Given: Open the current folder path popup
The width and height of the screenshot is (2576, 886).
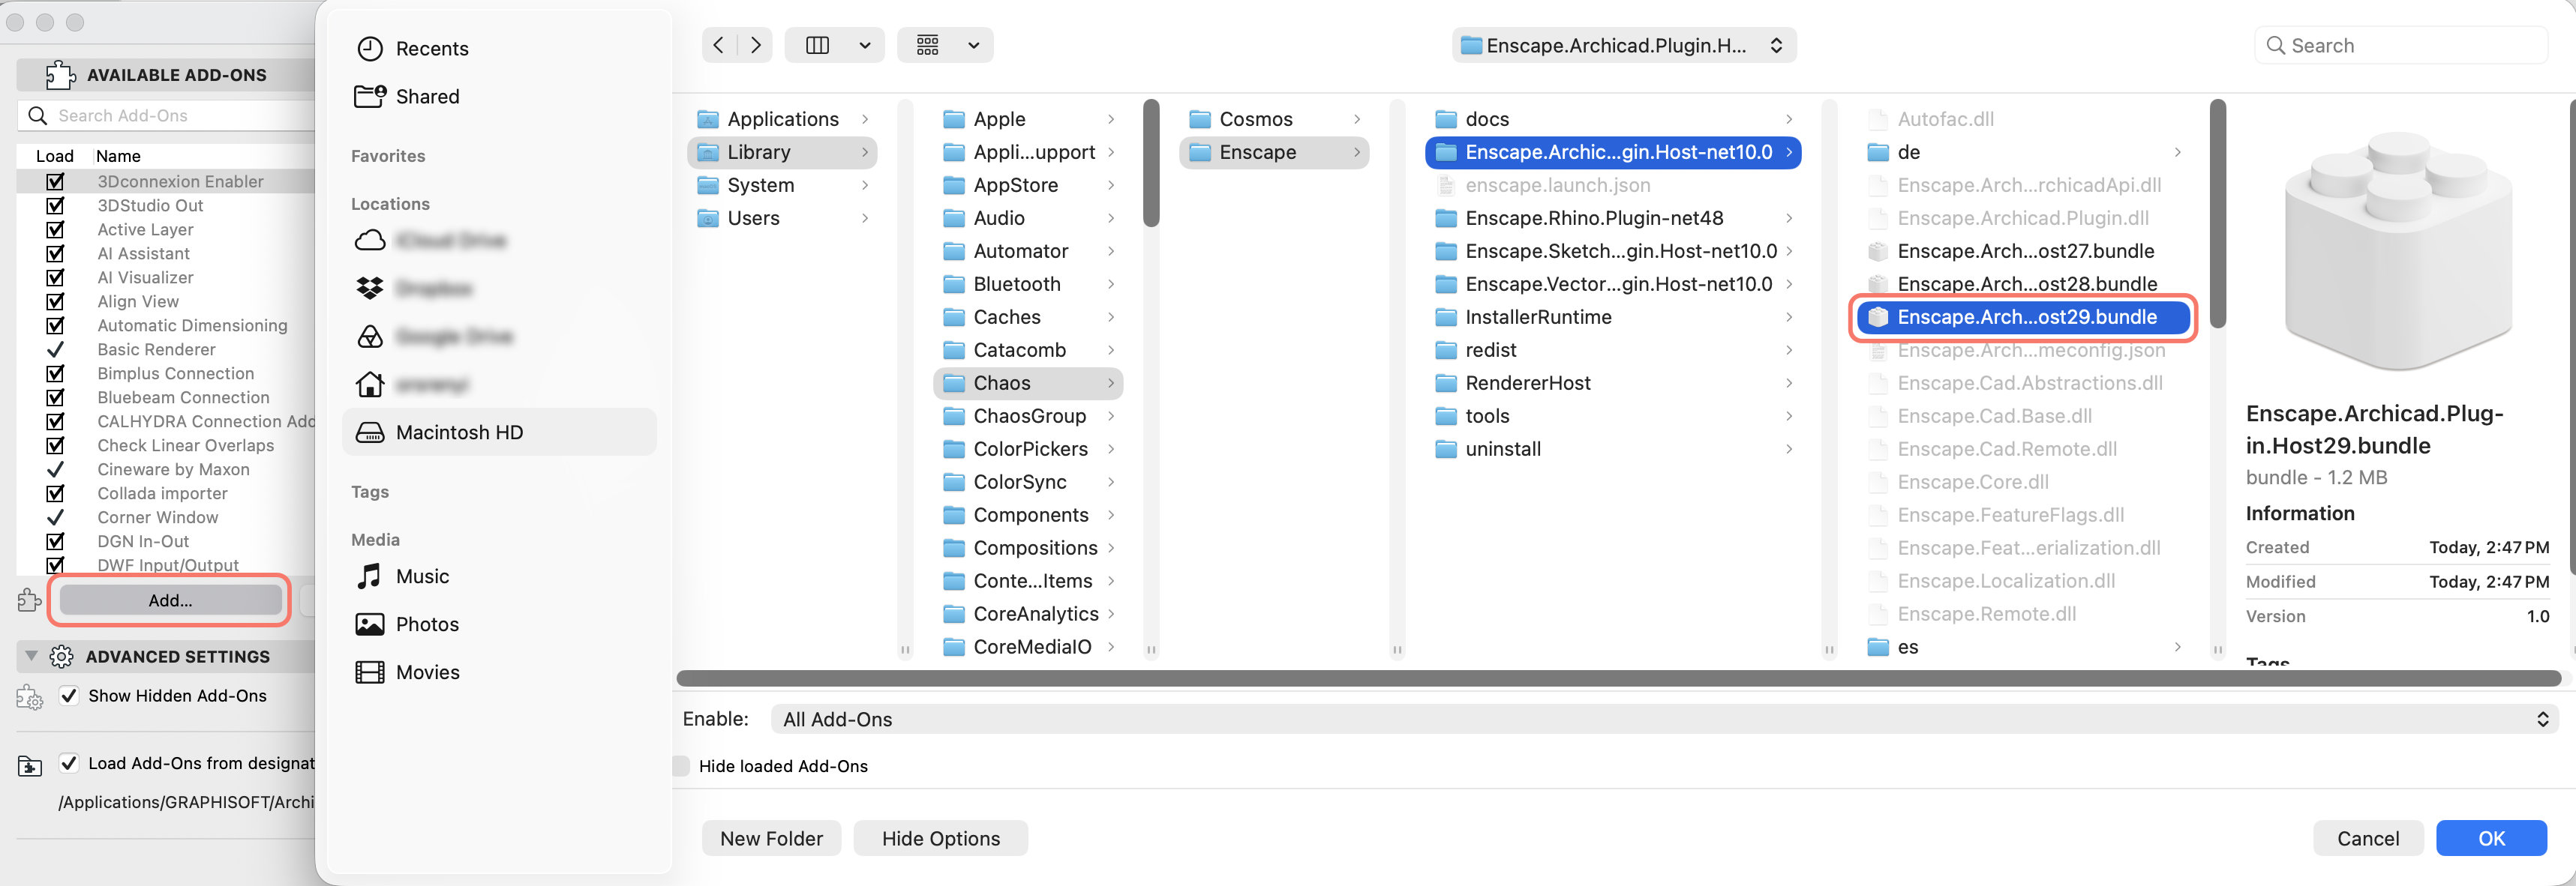Looking at the screenshot, I should 1623,45.
